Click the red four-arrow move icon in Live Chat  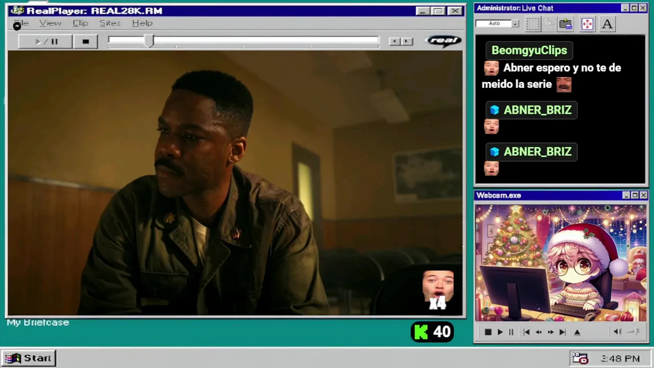coord(587,24)
